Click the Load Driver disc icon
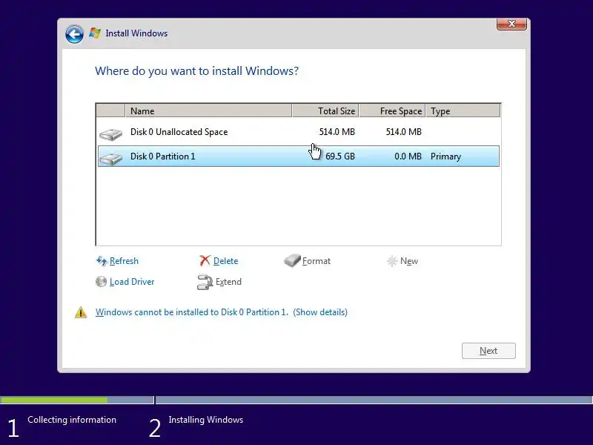593x445 pixels. click(101, 282)
